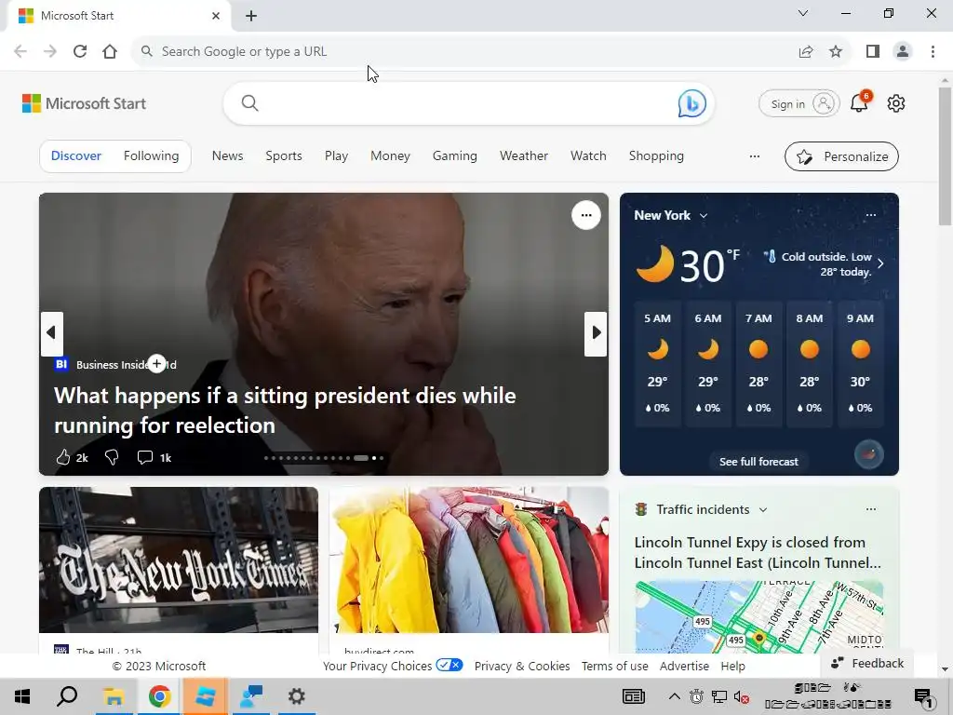This screenshot has height=715, width=953.
Task: Open the president reelection headline
Action: [x=285, y=411]
